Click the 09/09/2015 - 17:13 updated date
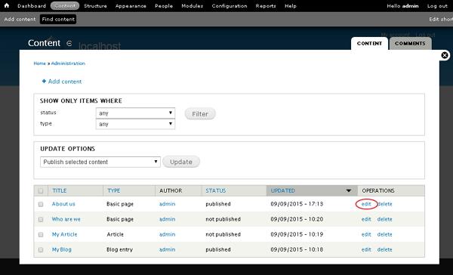The height and width of the screenshot is (275, 453). (297, 204)
